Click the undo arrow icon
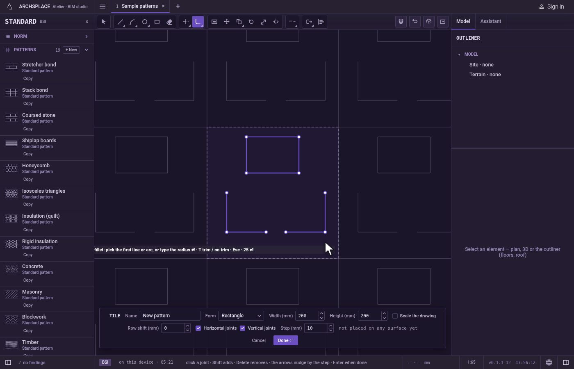The height and width of the screenshot is (369, 574). point(415,22)
